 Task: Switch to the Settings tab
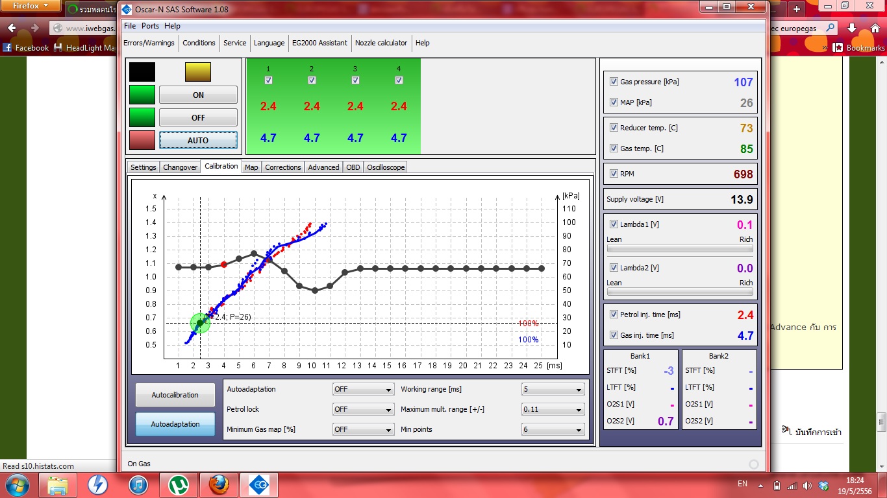coord(143,167)
